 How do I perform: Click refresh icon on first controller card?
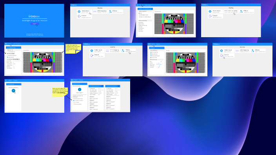pyautogui.click(x=102, y=86)
